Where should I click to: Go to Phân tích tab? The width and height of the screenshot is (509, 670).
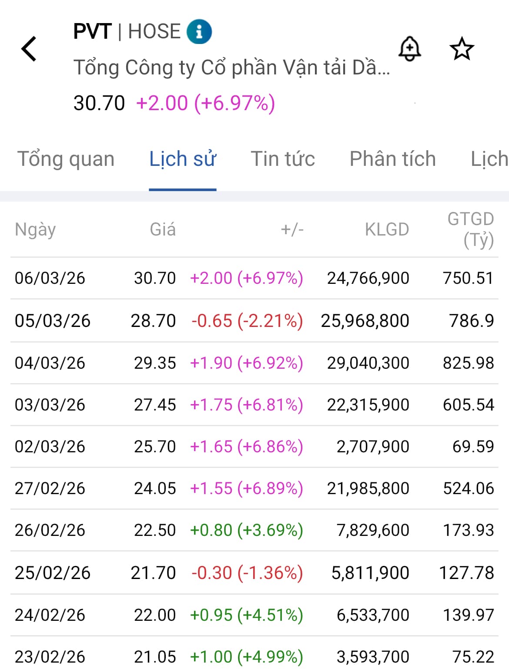392,159
